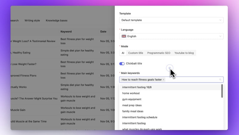Choose 'intermittent fasting 16/8' from suggestions
Viewport: 239px width, 135px height.
click(137, 87)
